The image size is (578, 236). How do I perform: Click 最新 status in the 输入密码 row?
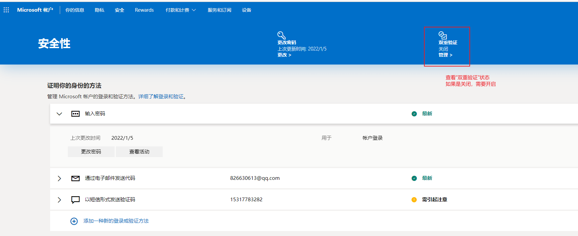coord(427,114)
